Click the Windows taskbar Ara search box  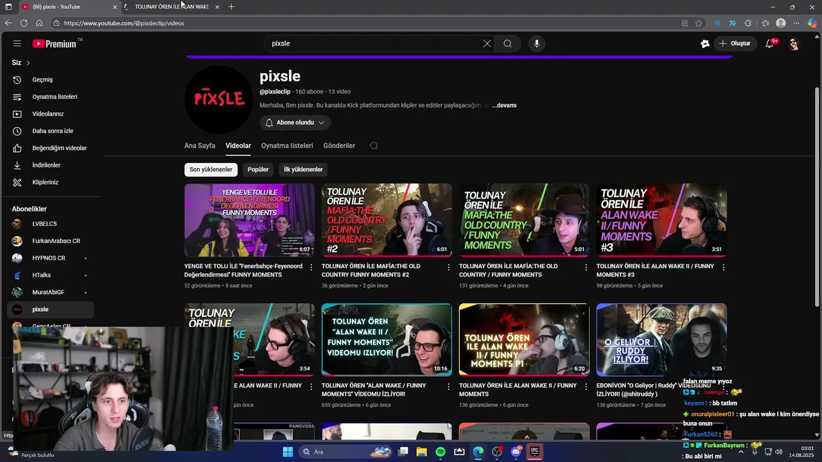345,452
